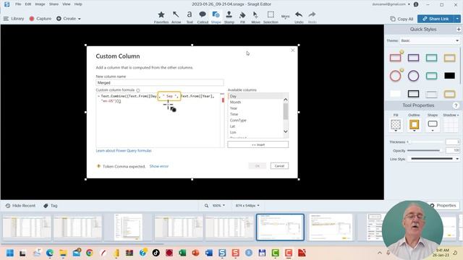Apply the solid black rectangle quick style
Viewport: 463px width, 260px height.
pyautogui.click(x=450, y=76)
